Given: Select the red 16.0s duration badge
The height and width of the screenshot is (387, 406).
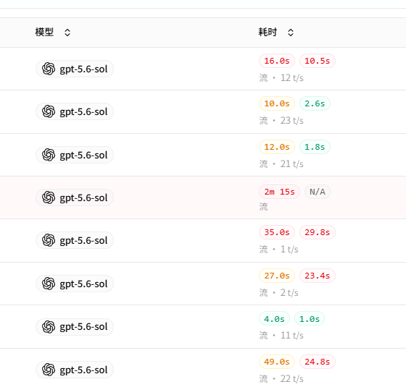Looking at the screenshot, I should click(x=276, y=61).
